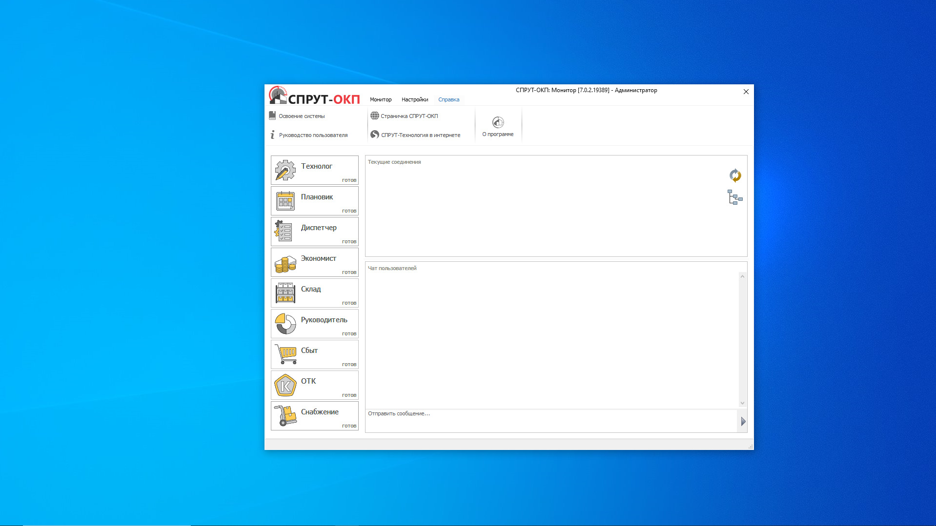Open the О программе about dialog
Image resolution: width=936 pixels, height=526 pixels.
498,126
